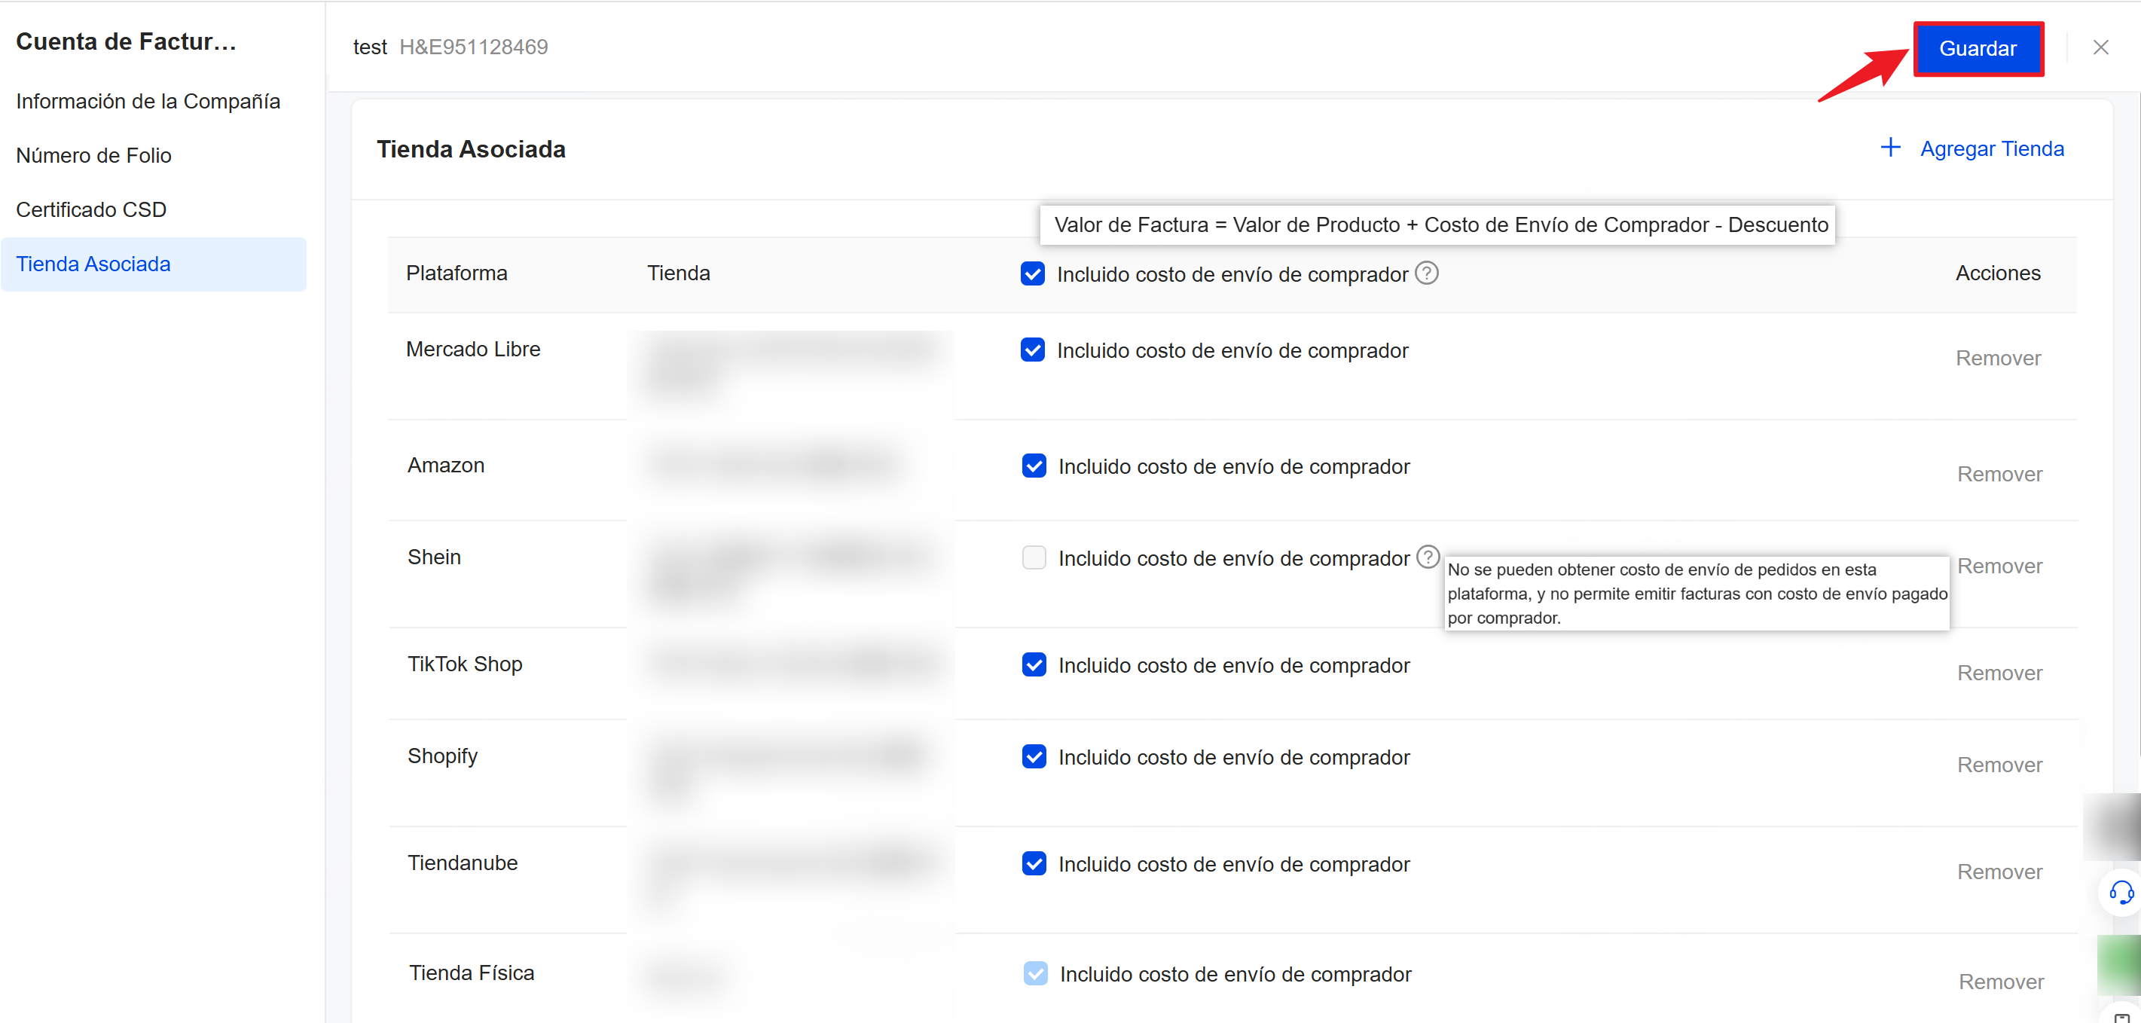Click the help icon in the Shein row
The image size is (2141, 1023).
1428,557
